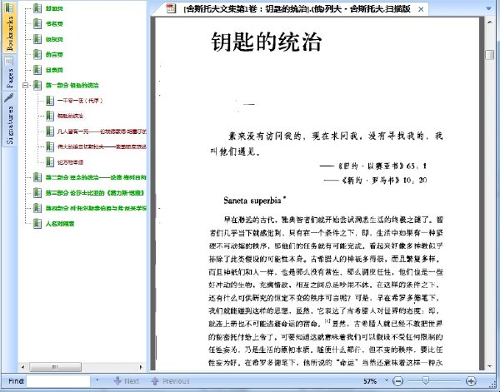
Task: Click the document scrollbar up arrow
Action: click(489, 22)
